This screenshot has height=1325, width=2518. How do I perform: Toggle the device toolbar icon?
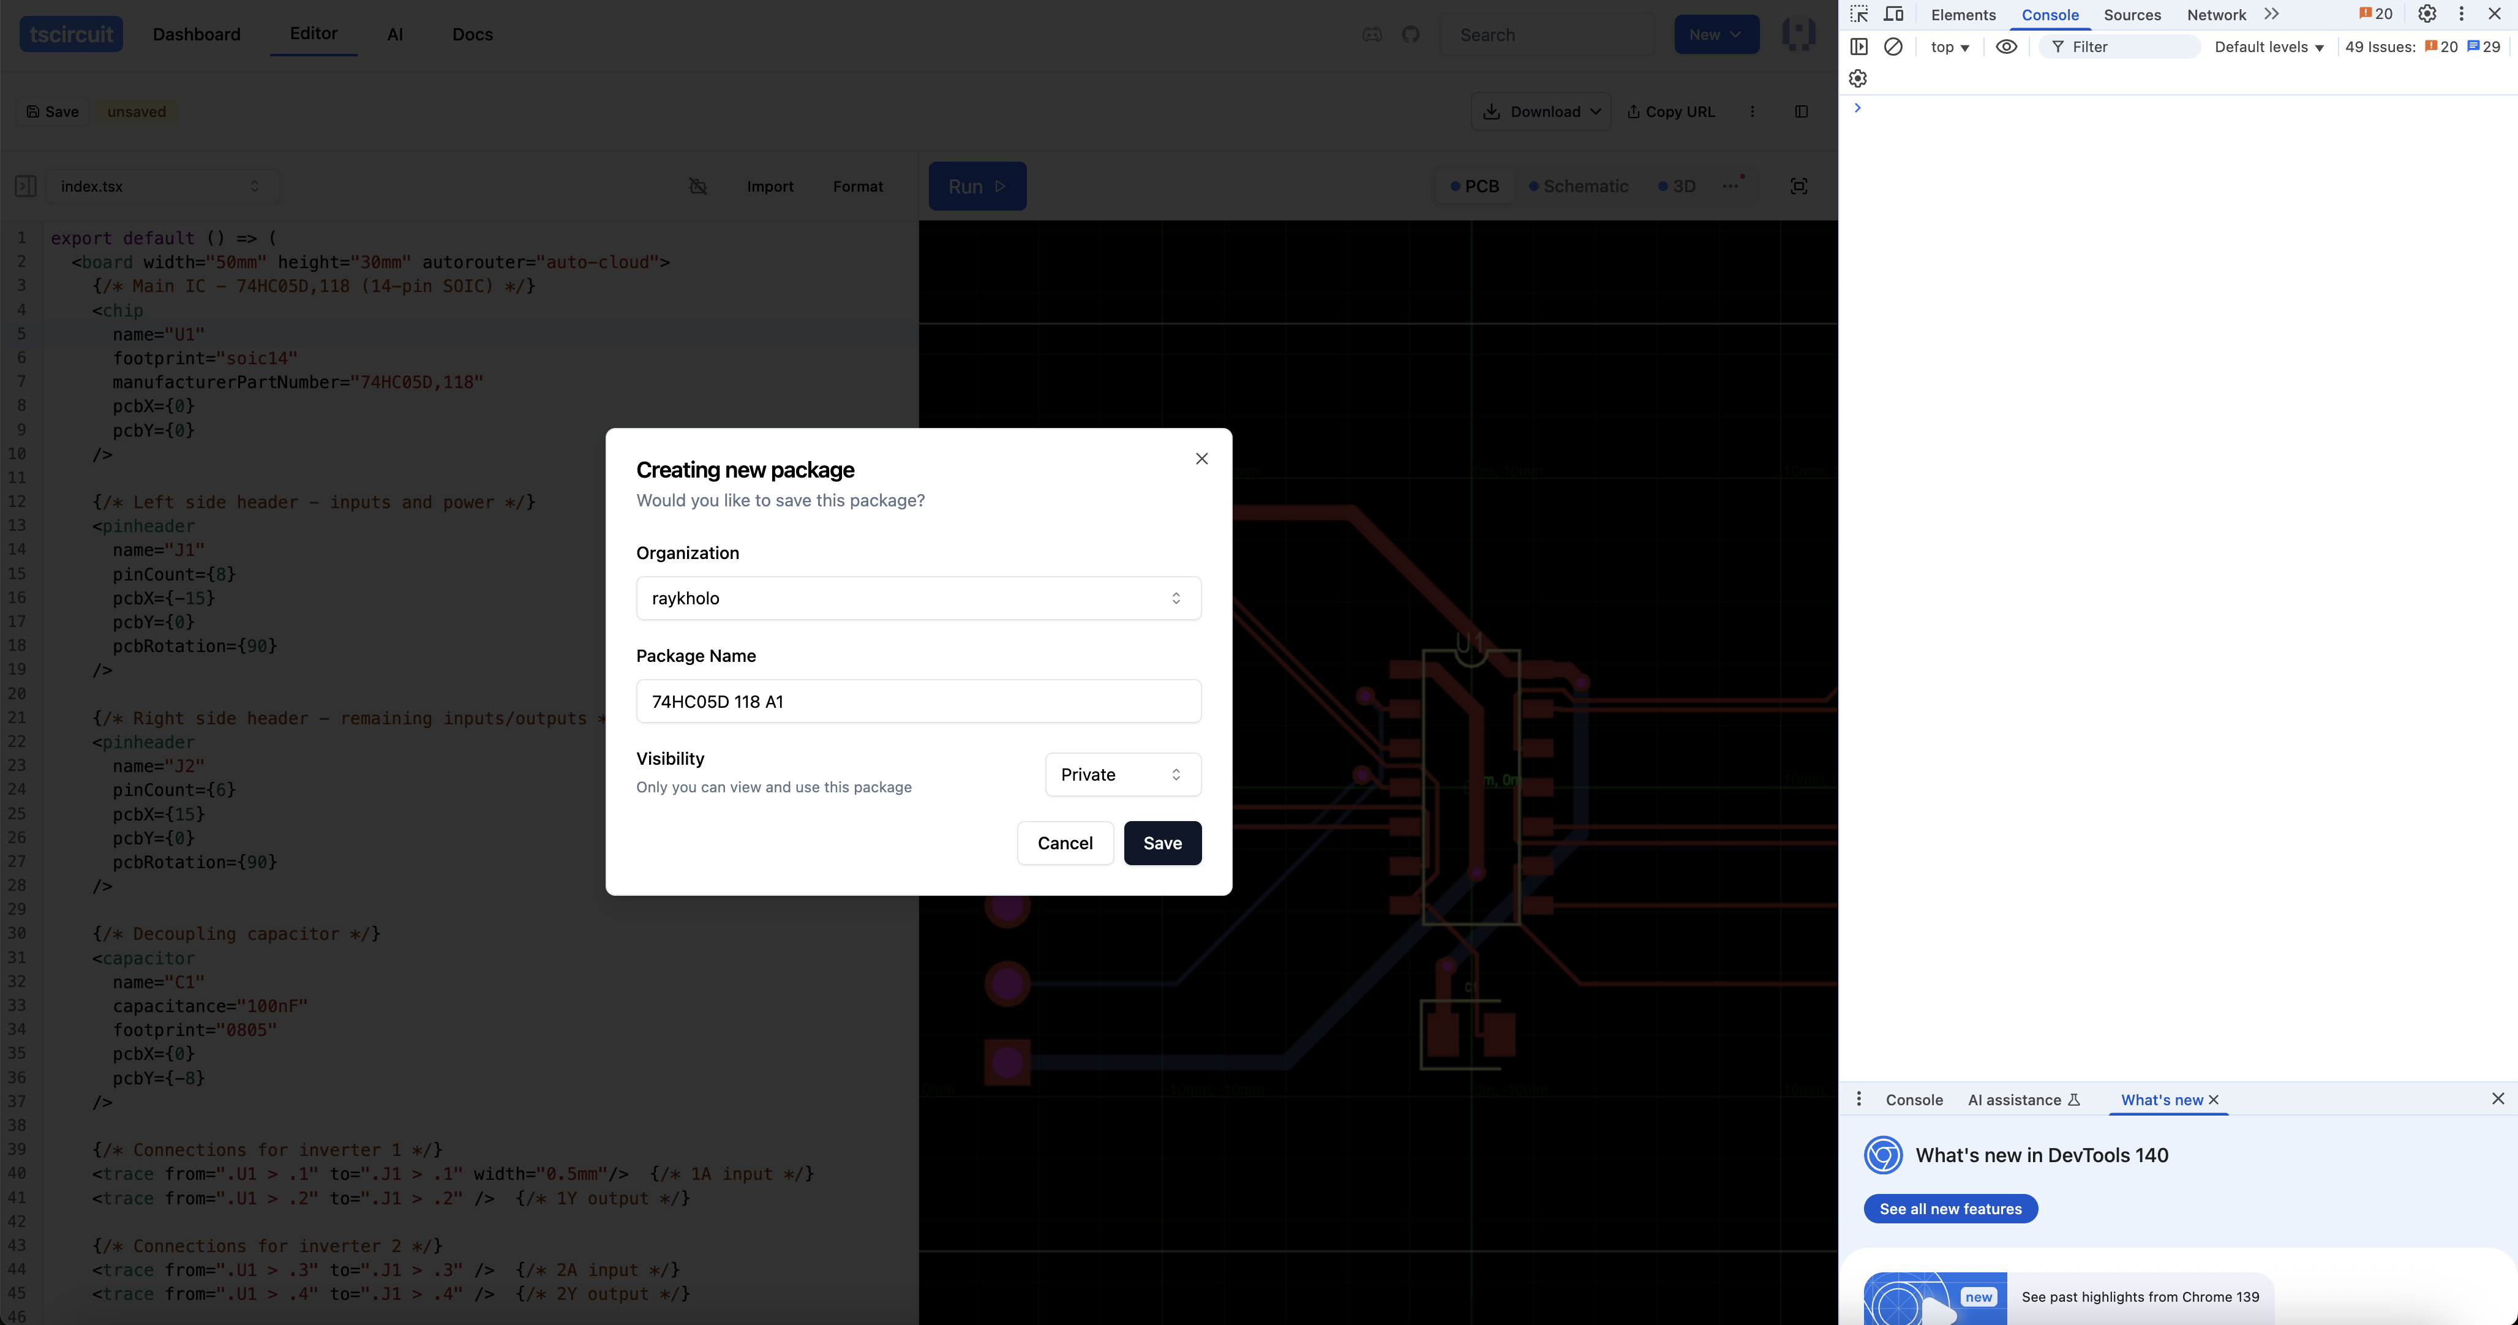[1893, 13]
